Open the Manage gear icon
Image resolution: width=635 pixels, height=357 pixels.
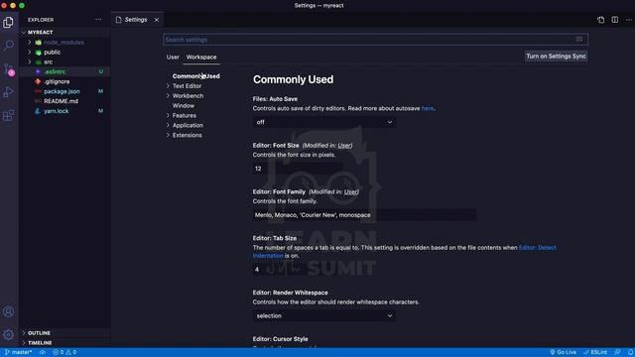[x=9, y=335]
